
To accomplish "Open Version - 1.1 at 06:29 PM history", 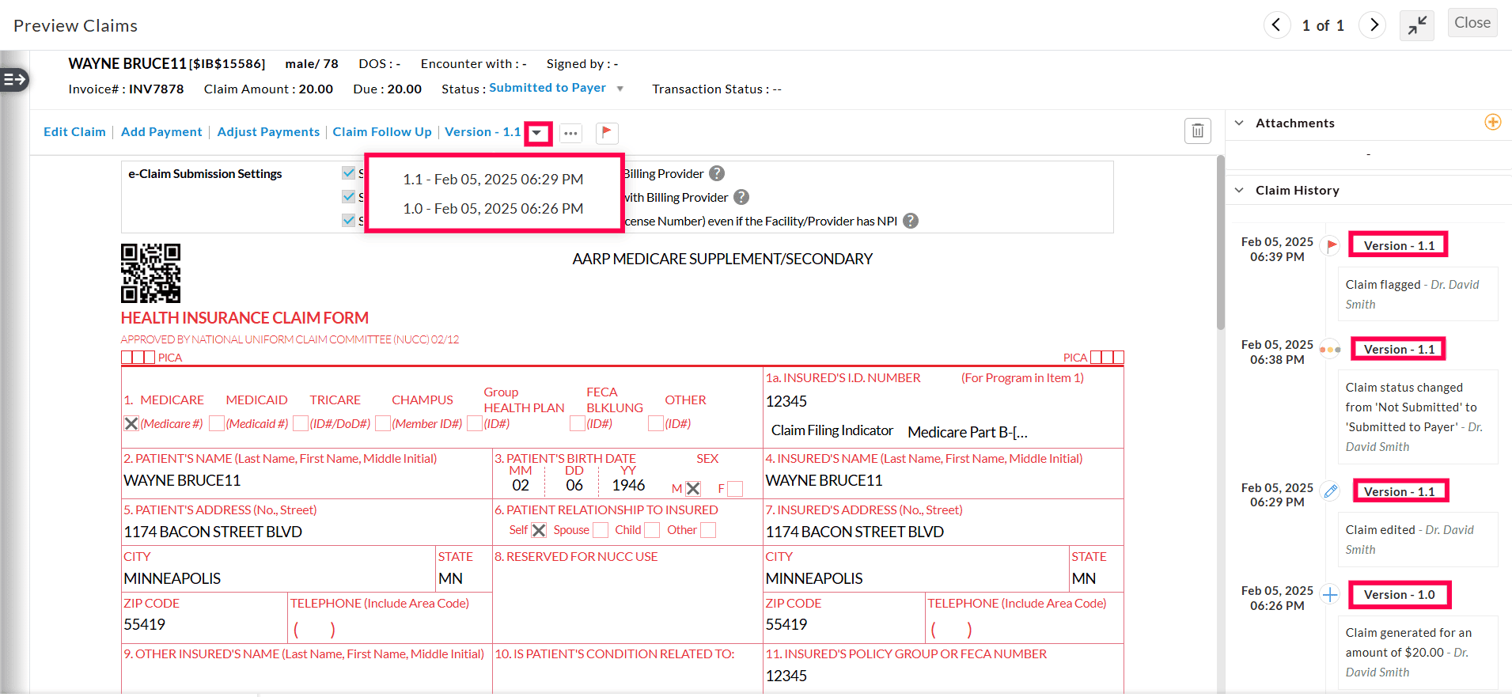I will (1399, 492).
